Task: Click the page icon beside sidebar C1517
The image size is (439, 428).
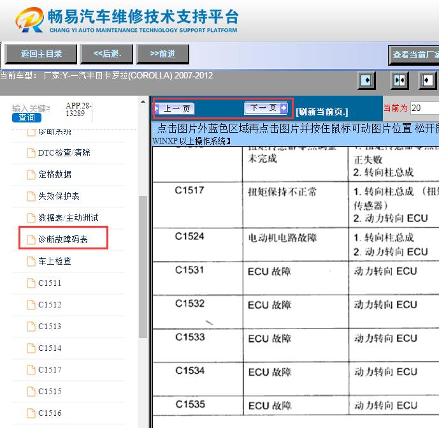Action: tap(31, 370)
